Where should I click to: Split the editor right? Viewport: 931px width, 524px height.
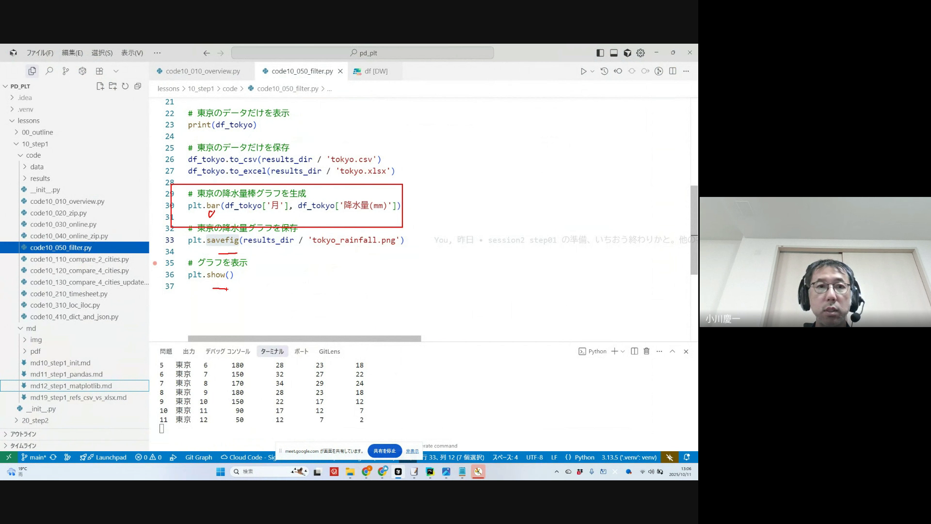(673, 71)
